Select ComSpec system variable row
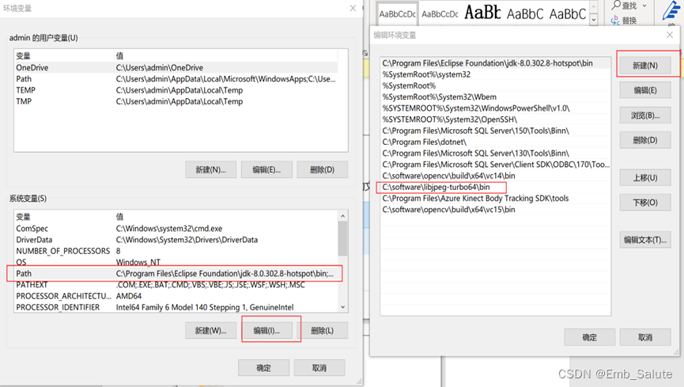The image size is (684, 387). pos(176,229)
